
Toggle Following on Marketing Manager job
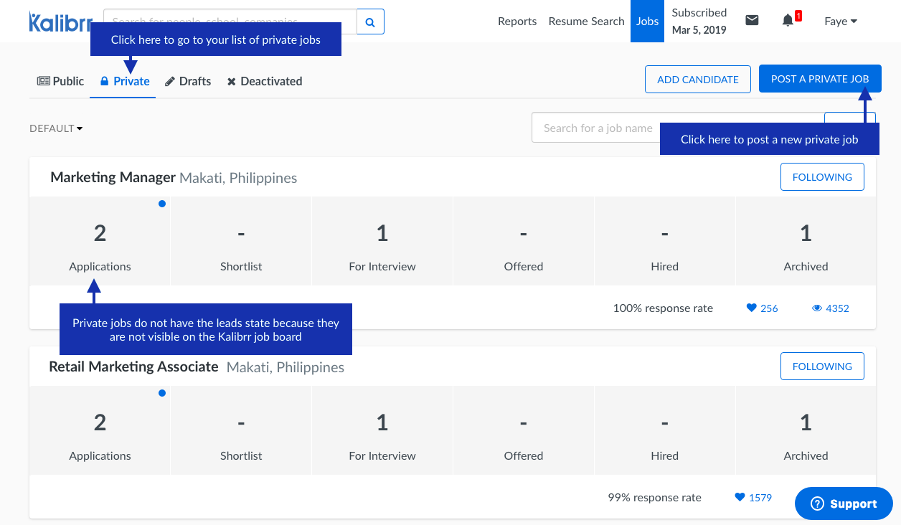click(x=822, y=177)
